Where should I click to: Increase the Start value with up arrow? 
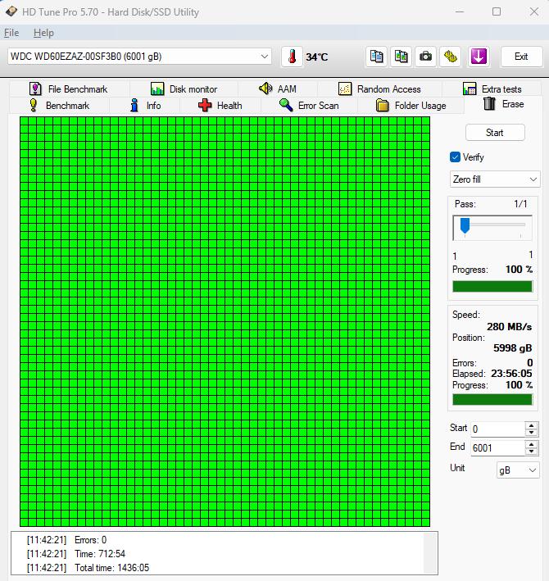tap(531, 426)
